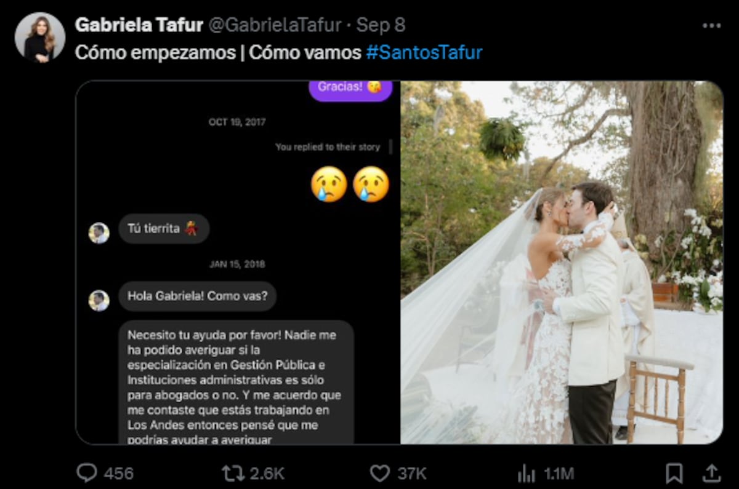Viewport: 739px width, 489px height.
Task: Click the Gracias message bubble
Action: [x=350, y=89]
